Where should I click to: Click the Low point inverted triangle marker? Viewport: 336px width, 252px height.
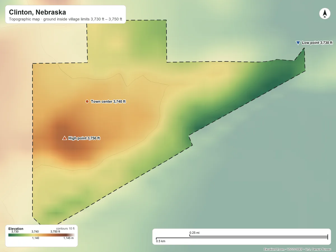tap(298, 43)
